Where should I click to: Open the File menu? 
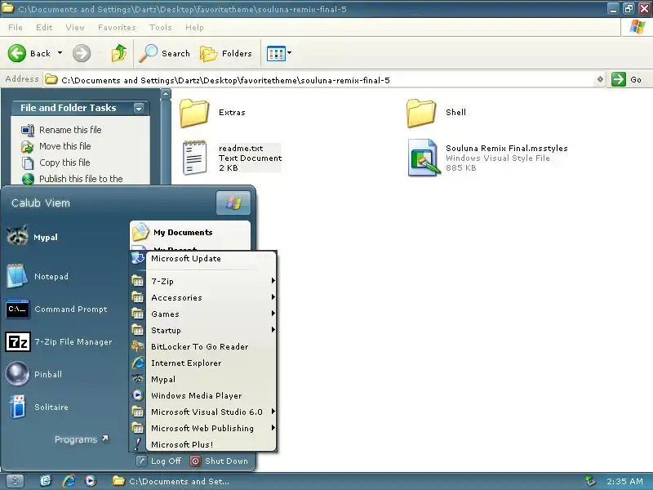point(16,28)
